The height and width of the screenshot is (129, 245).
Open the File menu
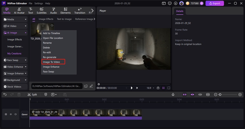coord(30,3)
